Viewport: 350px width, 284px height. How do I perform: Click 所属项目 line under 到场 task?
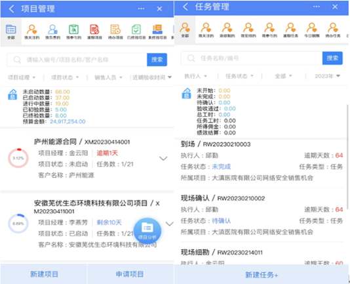coord(247,178)
